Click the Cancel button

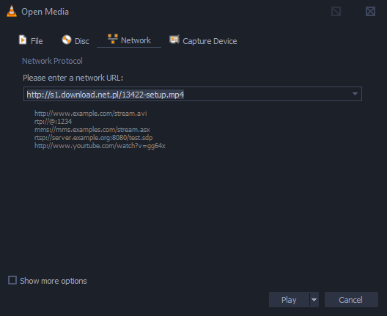pos(351,300)
